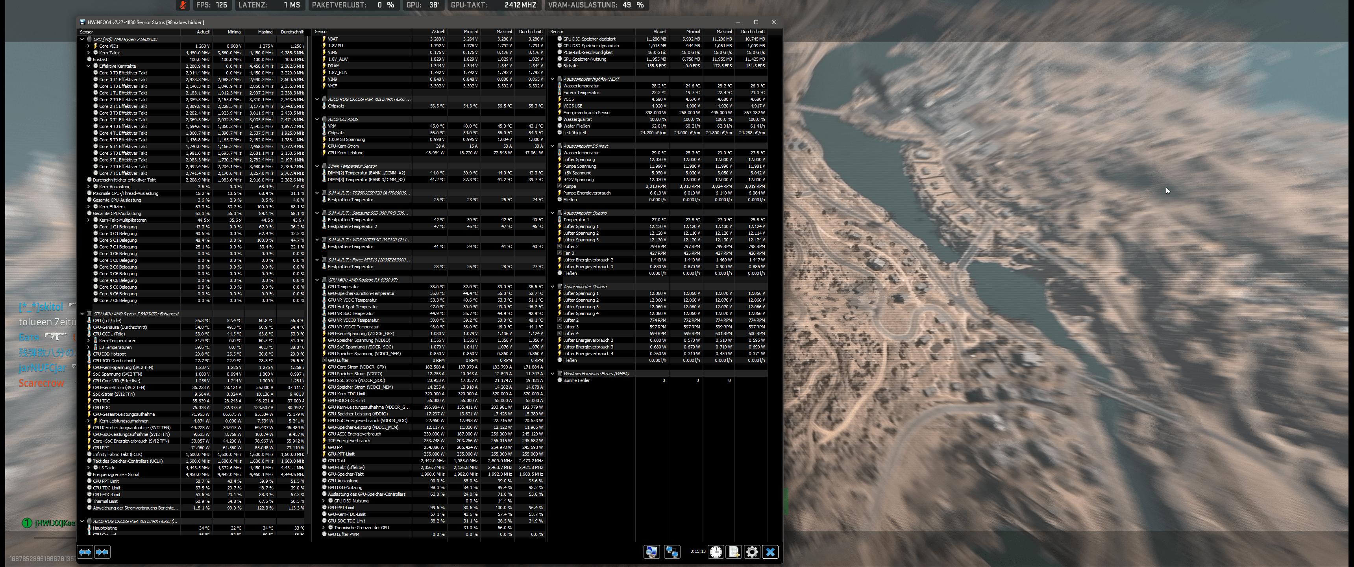Click the Sensor column header in the second panel
The height and width of the screenshot is (567, 1354).
click(363, 31)
